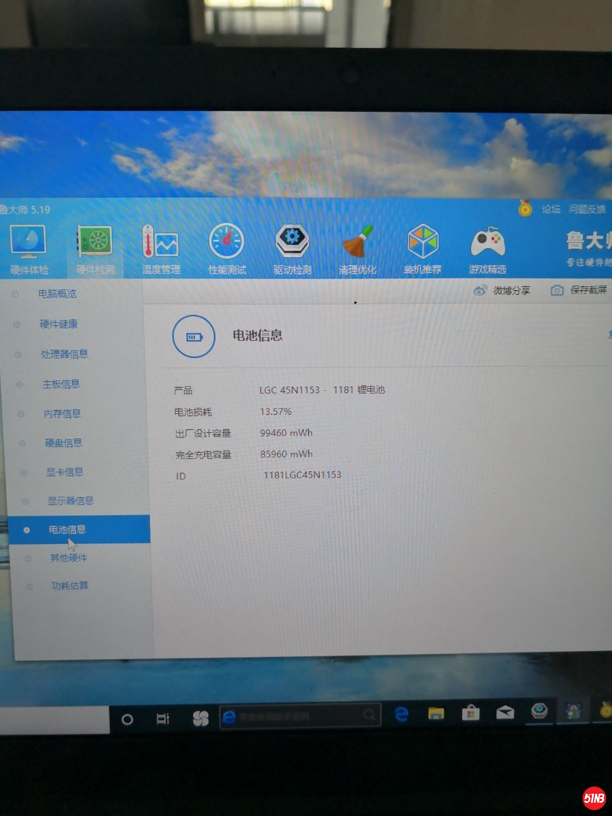Open 游戏精选 gamepad icon

[x=487, y=243]
